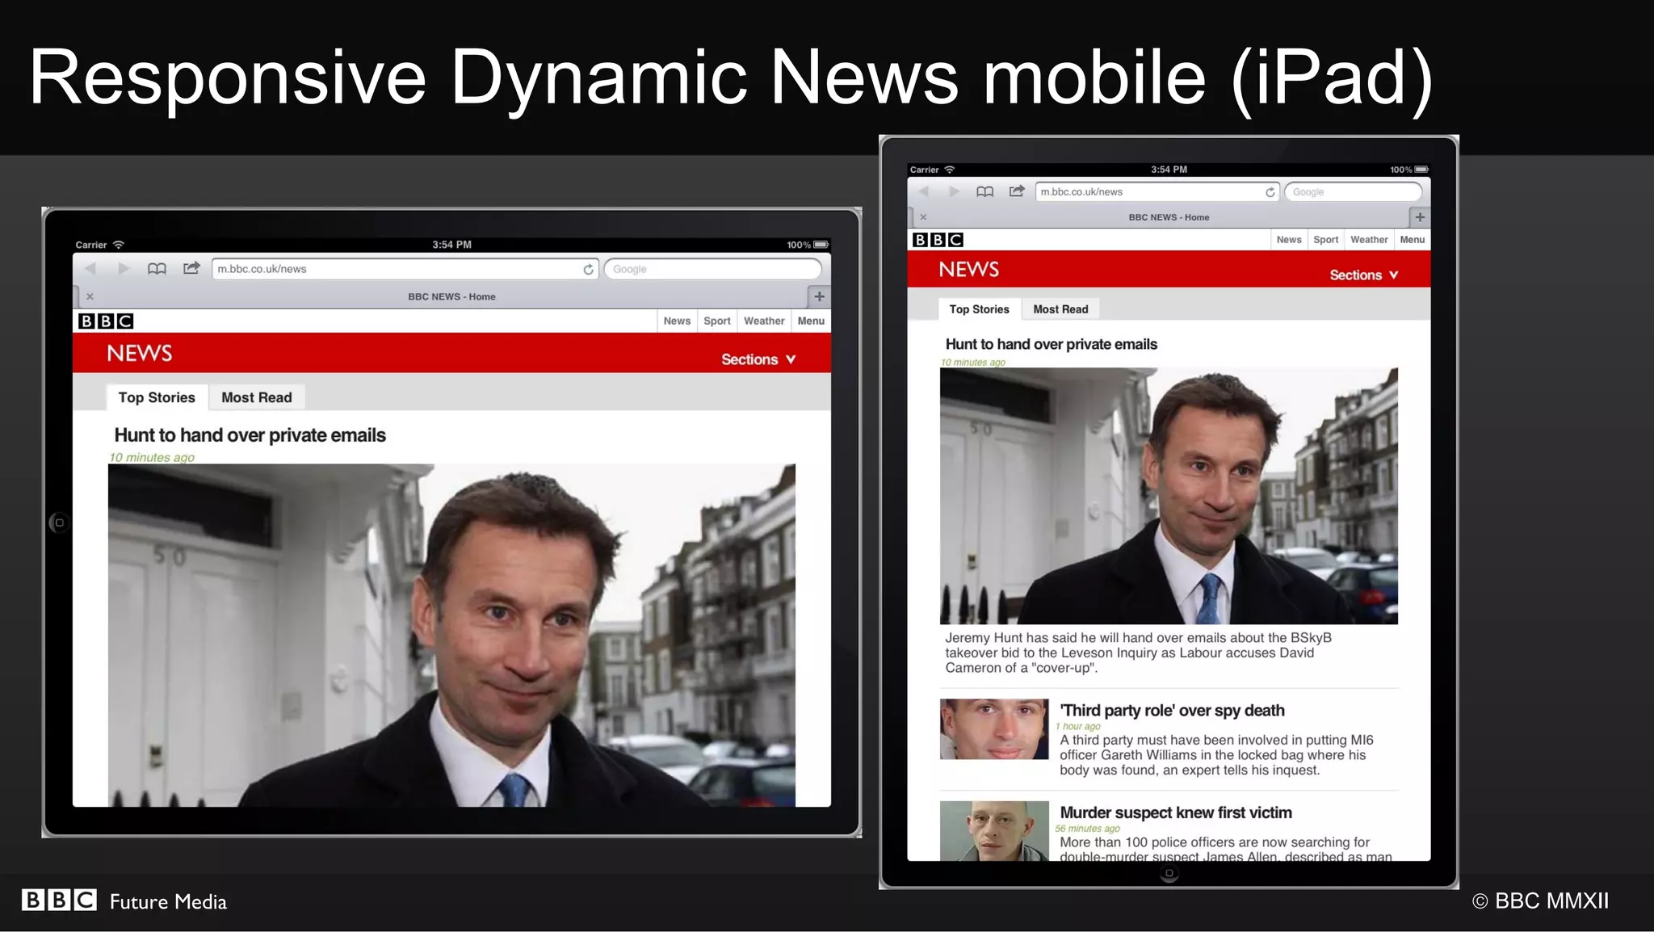1654x932 pixels.
Task: Open the "'Third party role' over spy death" headline
Action: point(1172,711)
